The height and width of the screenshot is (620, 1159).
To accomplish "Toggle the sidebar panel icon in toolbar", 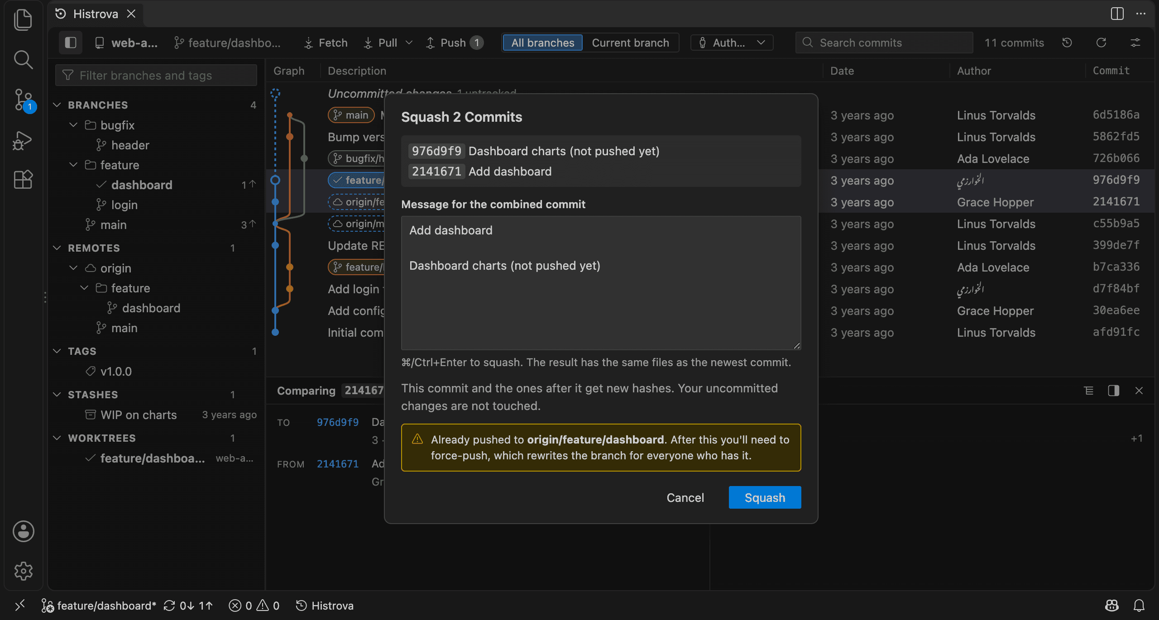I will click(x=70, y=43).
